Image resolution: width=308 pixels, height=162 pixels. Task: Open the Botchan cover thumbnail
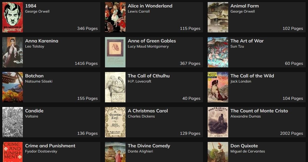point(13,87)
